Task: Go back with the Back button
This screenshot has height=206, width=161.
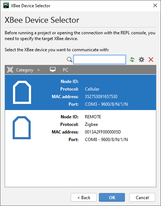Action: tap(84, 197)
